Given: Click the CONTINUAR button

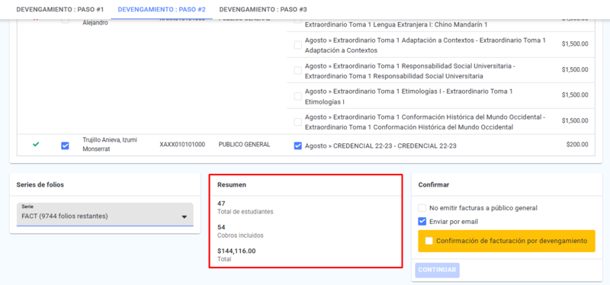Looking at the screenshot, I should (x=437, y=270).
